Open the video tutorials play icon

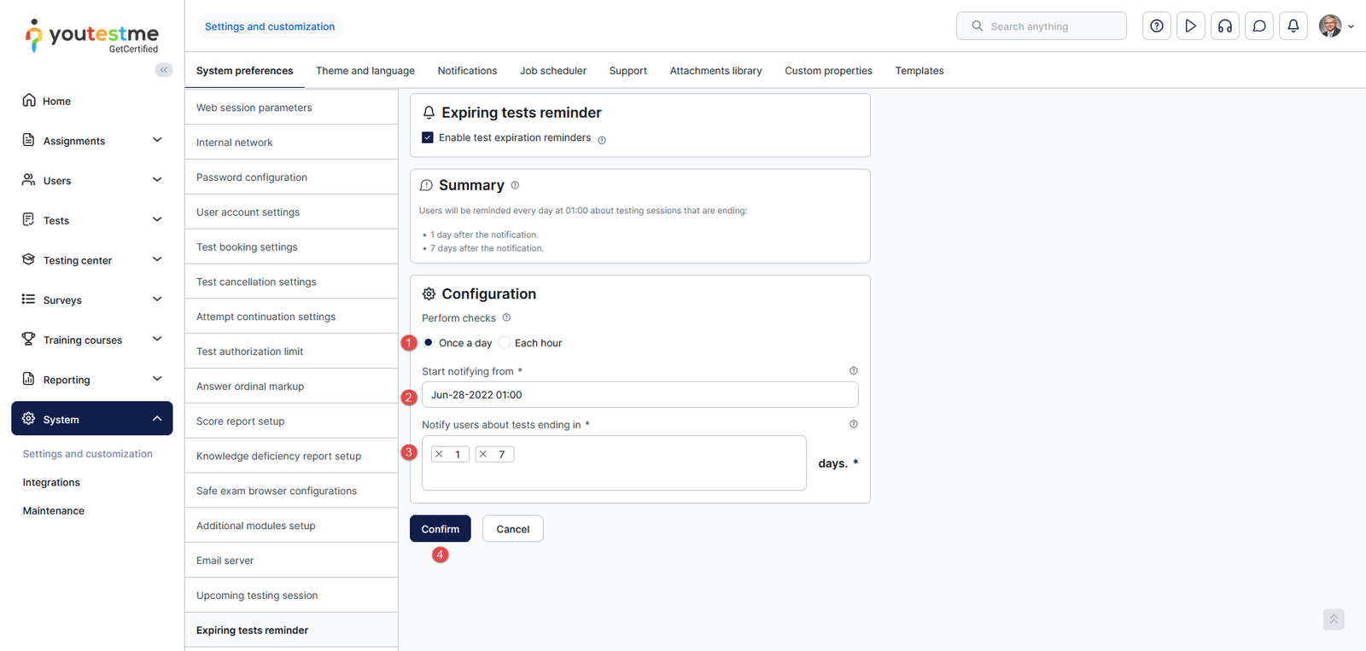pyautogui.click(x=1190, y=26)
